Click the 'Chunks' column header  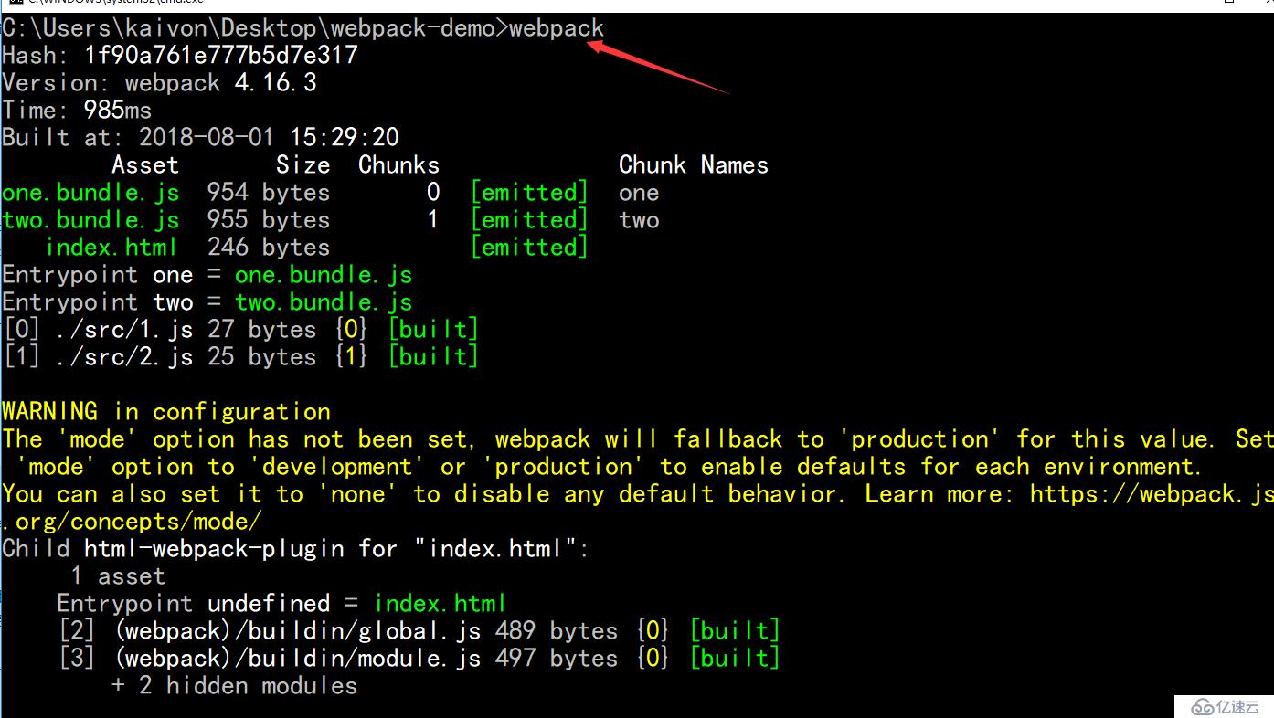398,165
